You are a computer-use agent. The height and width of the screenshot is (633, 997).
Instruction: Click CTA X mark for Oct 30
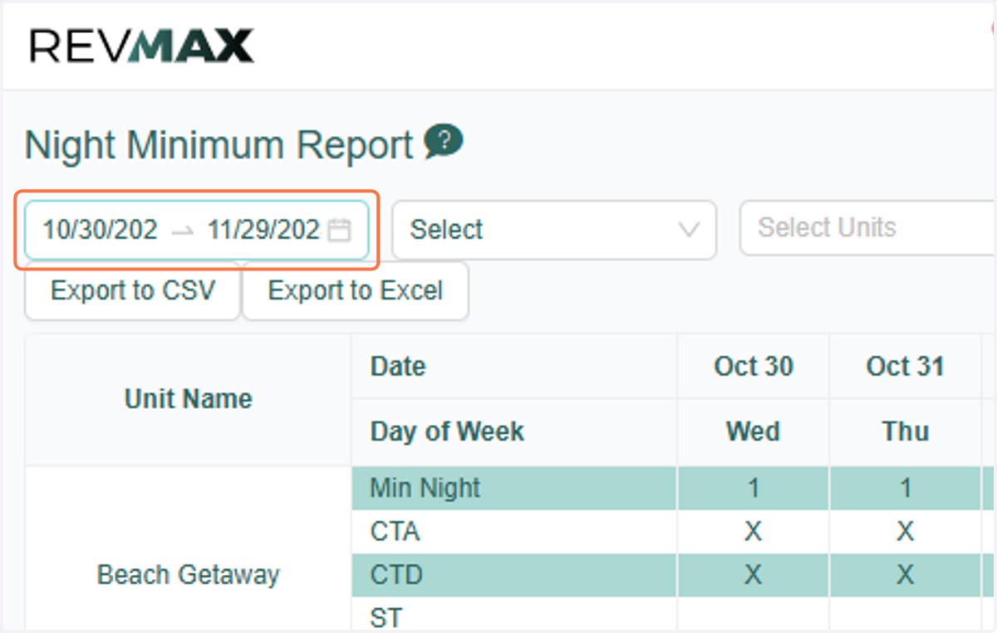(754, 531)
